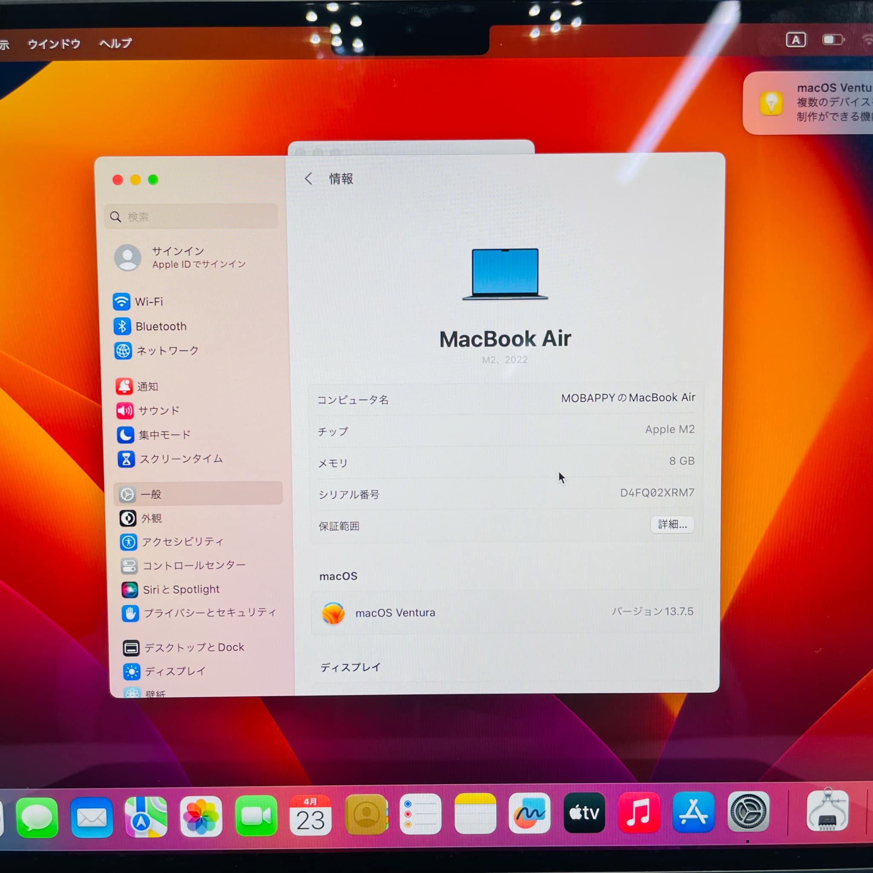Open アクセシビリティ settings

[x=183, y=542]
